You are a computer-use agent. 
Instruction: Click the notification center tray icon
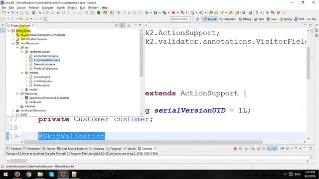click(x=291, y=174)
